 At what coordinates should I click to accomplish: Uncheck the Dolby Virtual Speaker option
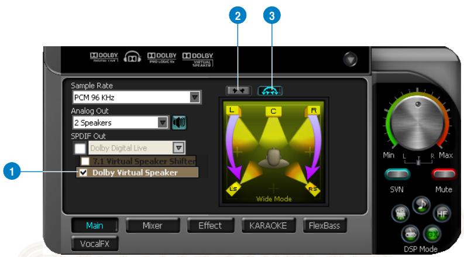pos(84,172)
